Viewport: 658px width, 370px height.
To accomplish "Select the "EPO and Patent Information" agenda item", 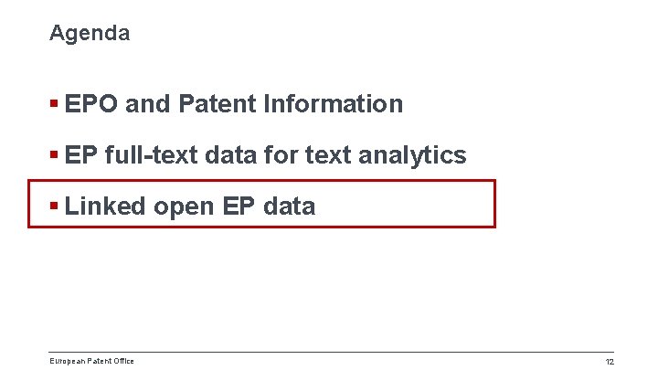I will point(234,104).
